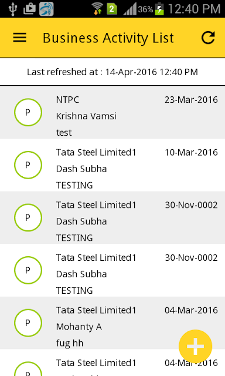Open the USB connection status icon
Viewport: 225px width, 376px height.
pos(13,9)
